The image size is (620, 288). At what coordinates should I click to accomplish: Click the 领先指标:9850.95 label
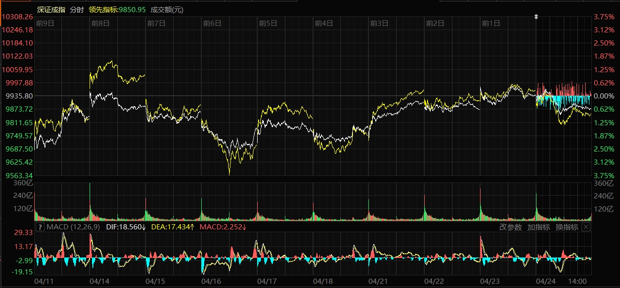point(117,9)
